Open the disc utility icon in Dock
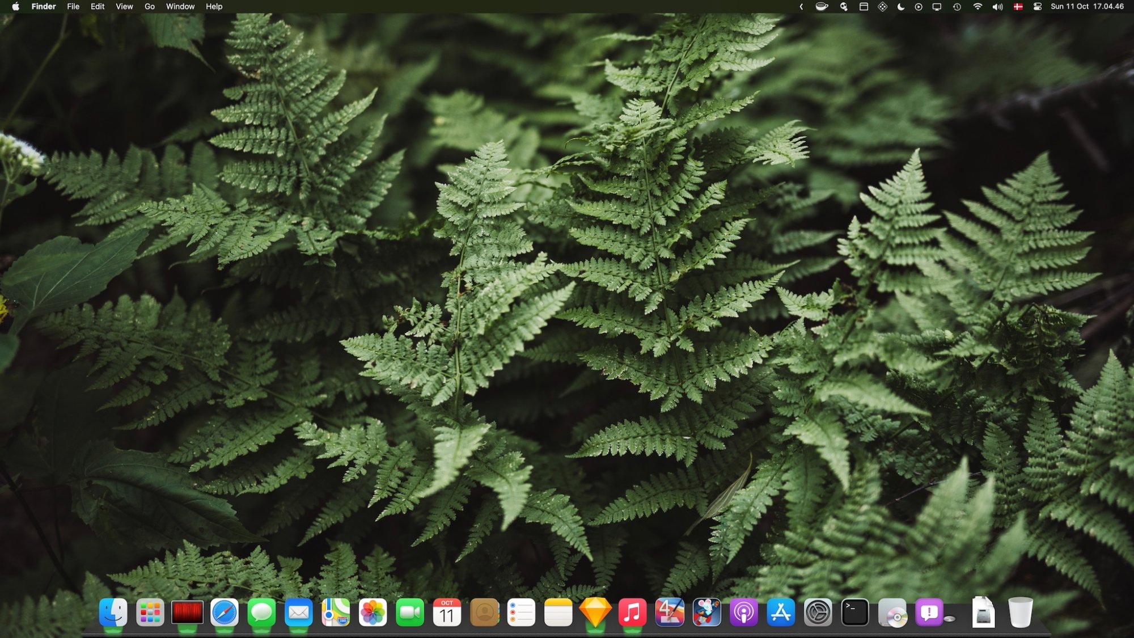Screen dimensions: 1134x638 click(x=892, y=612)
